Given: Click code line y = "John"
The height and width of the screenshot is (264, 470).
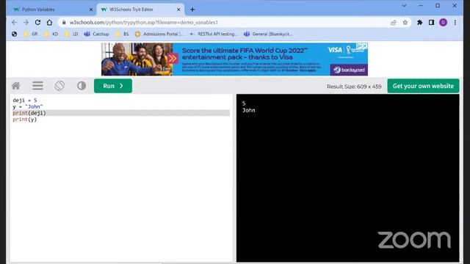Looking at the screenshot, I should [x=28, y=106].
